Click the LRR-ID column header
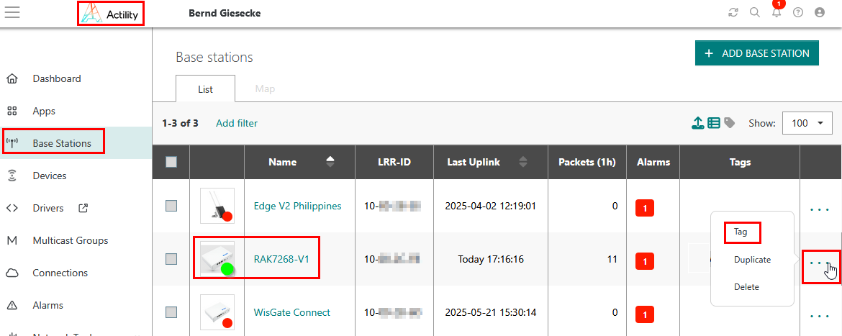Screen dimensions: 842x336 [x=394, y=162]
